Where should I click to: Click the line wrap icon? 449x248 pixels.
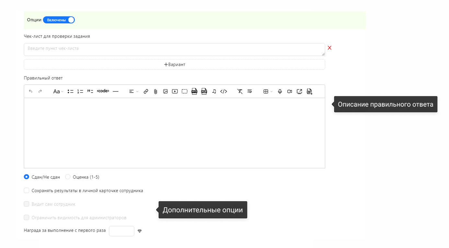click(249, 92)
